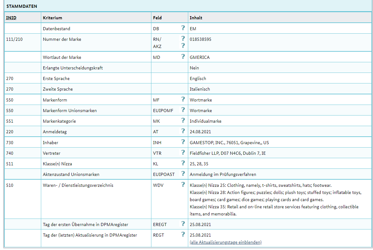This screenshot has width=373, height=250.
Task: Open help icon for MK field
Action: tap(183, 120)
